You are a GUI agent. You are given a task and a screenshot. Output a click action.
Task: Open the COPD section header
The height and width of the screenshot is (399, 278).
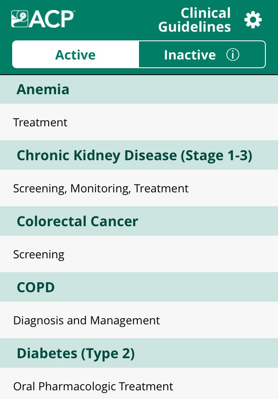pos(36,287)
